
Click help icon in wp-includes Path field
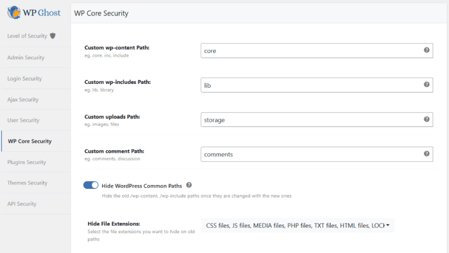coord(426,85)
